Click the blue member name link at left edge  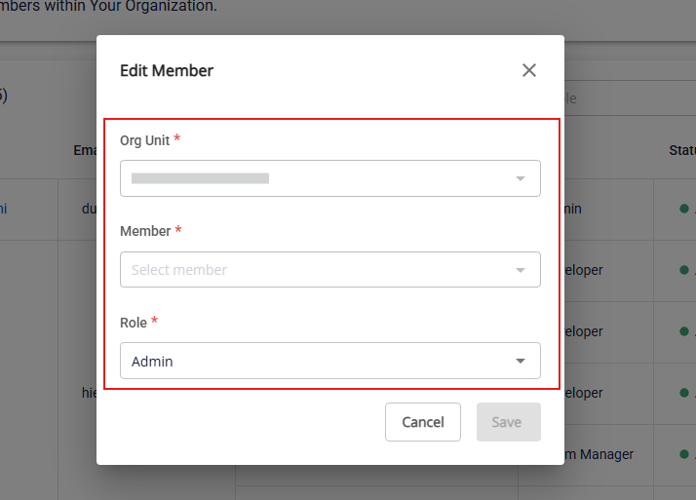(x=3, y=209)
